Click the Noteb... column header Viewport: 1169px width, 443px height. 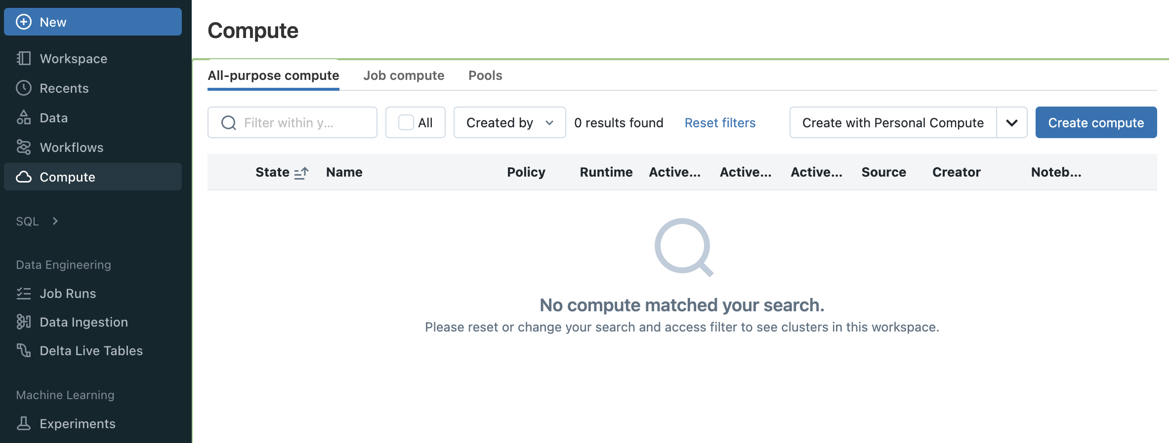pyautogui.click(x=1056, y=172)
